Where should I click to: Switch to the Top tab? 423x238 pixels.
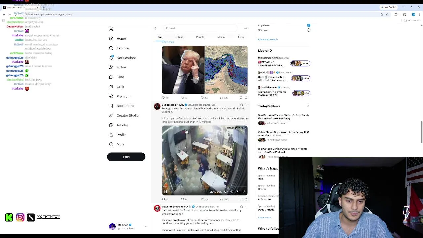click(x=160, y=37)
